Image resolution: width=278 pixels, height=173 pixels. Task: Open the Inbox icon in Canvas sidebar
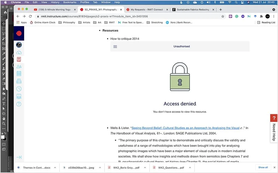point(19,81)
